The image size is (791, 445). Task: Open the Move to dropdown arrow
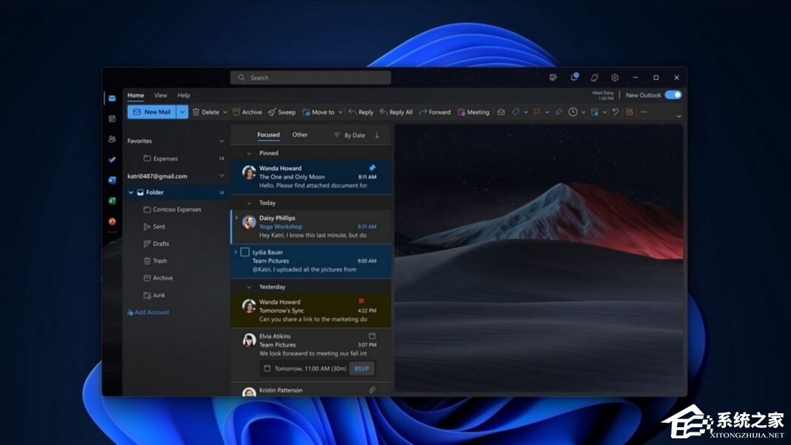[340, 113]
